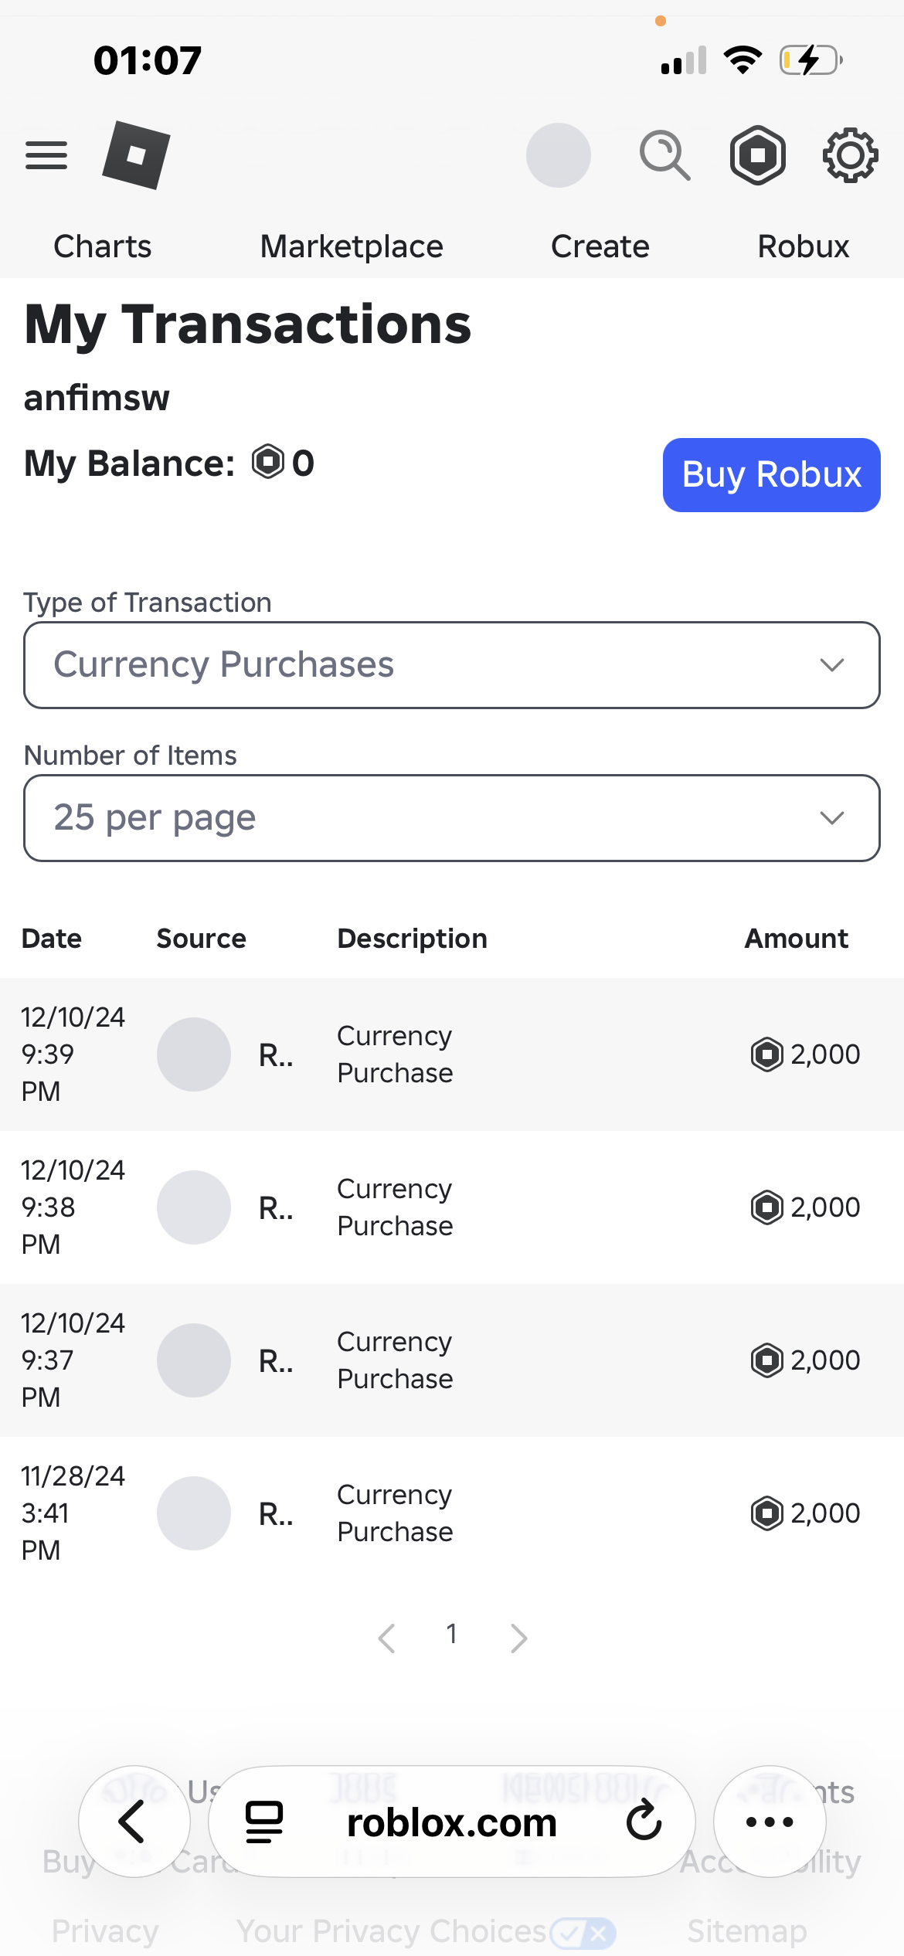Image resolution: width=904 pixels, height=1956 pixels.
Task: Tap the page number 1 indicator
Action: 452,1635
